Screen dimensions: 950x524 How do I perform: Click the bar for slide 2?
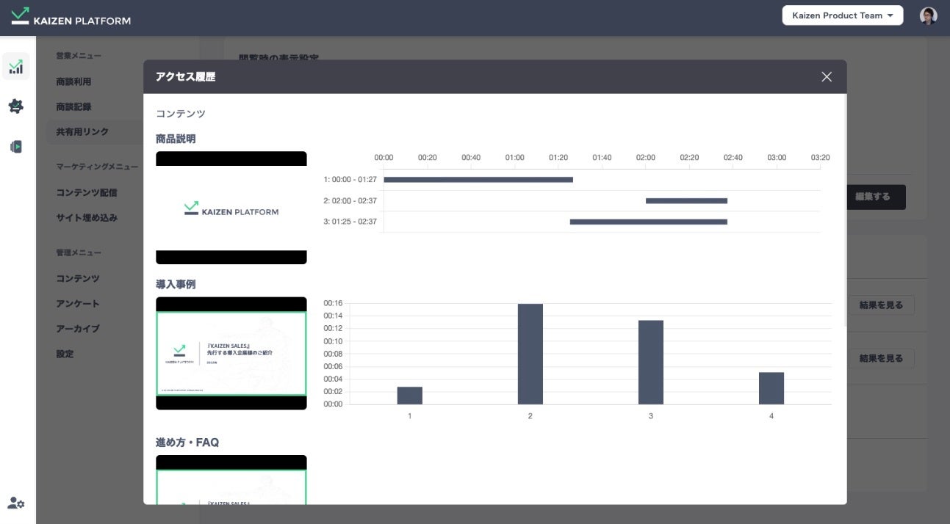tap(530, 354)
